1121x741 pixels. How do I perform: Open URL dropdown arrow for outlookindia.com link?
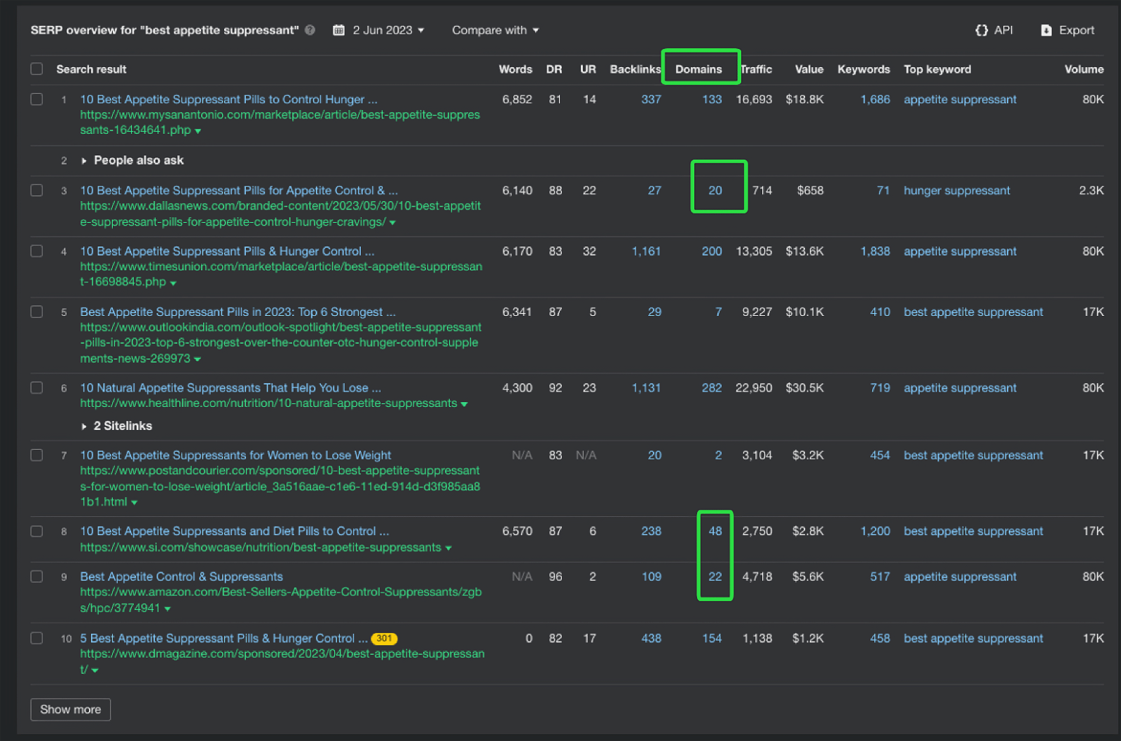[198, 359]
